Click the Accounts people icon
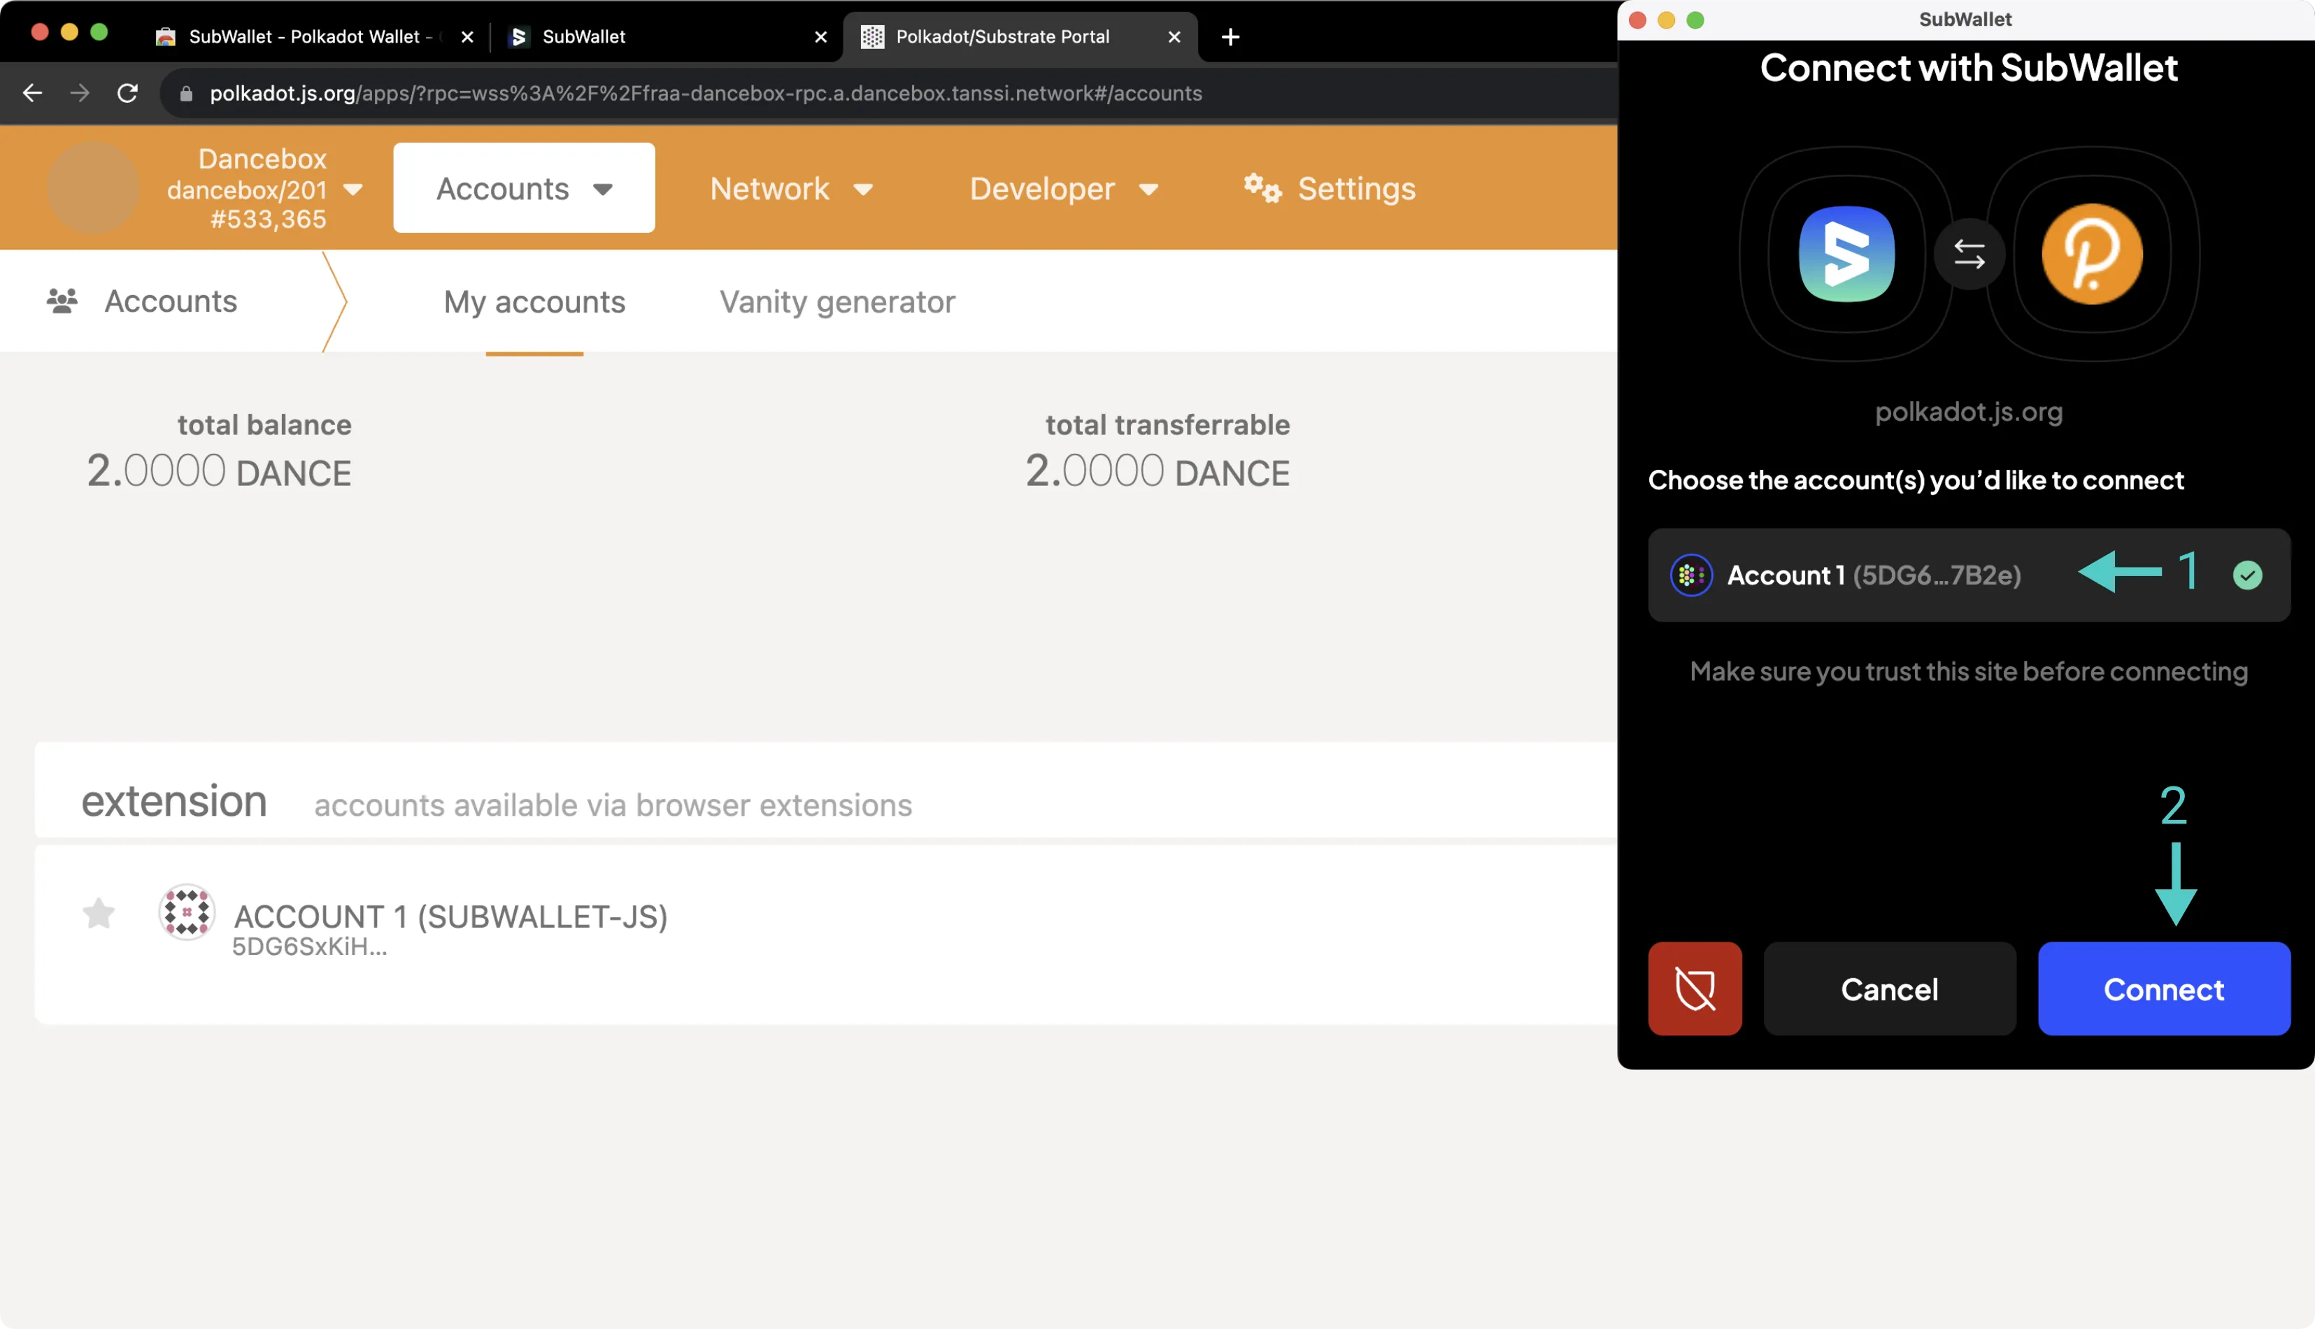The height and width of the screenshot is (1329, 2315). pyautogui.click(x=62, y=301)
